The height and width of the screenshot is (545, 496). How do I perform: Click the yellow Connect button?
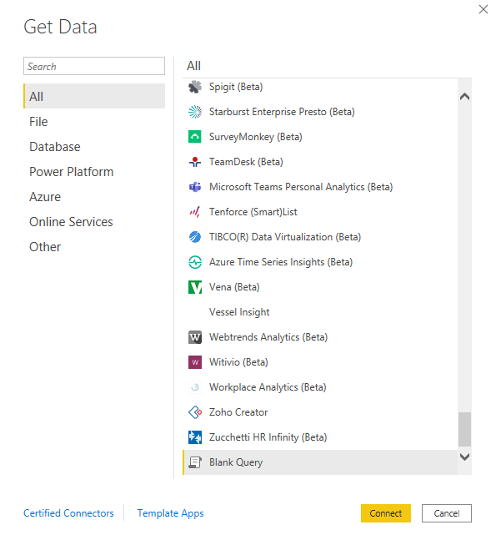point(386,513)
